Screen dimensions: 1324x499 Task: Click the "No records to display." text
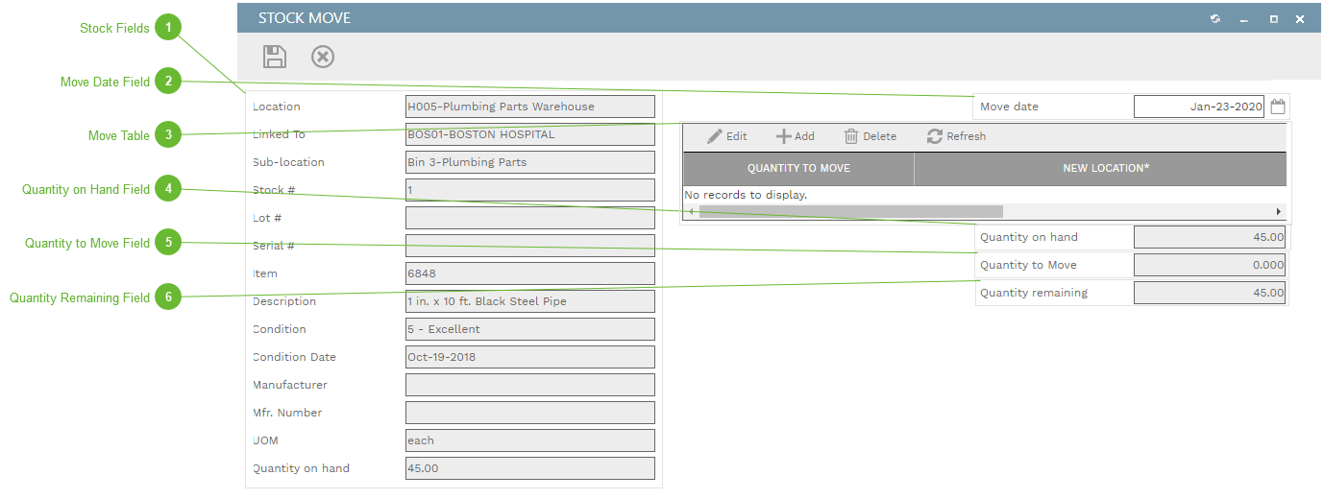pos(746,195)
